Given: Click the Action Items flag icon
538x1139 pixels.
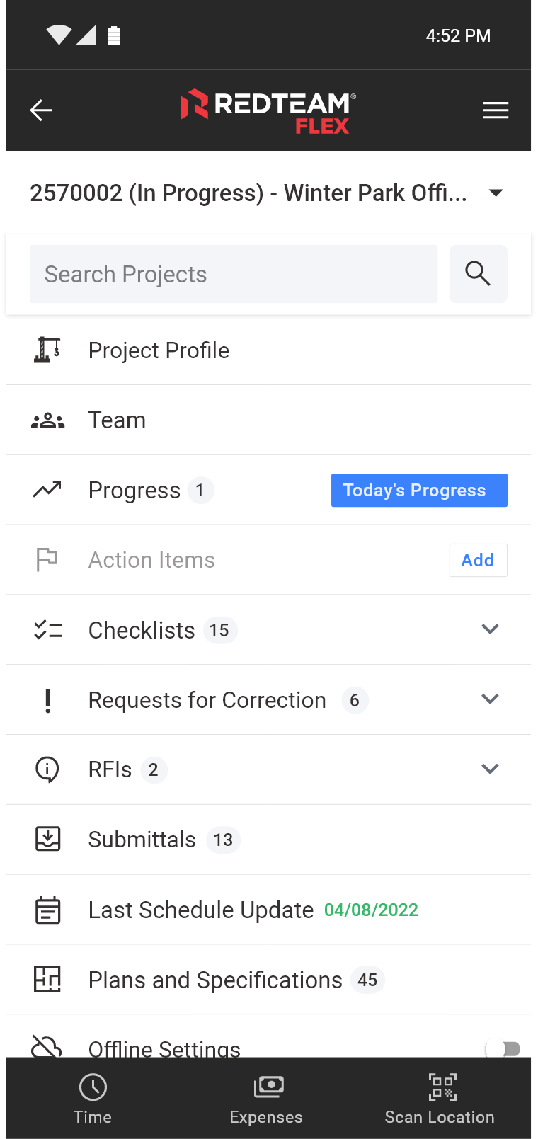Looking at the screenshot, I should point(46,559).
